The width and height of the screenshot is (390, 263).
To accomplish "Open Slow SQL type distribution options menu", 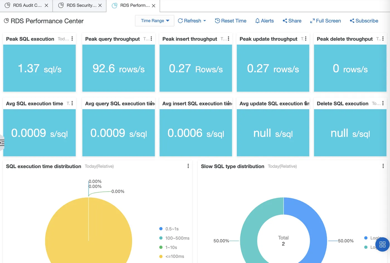I will tap(383, 166).
